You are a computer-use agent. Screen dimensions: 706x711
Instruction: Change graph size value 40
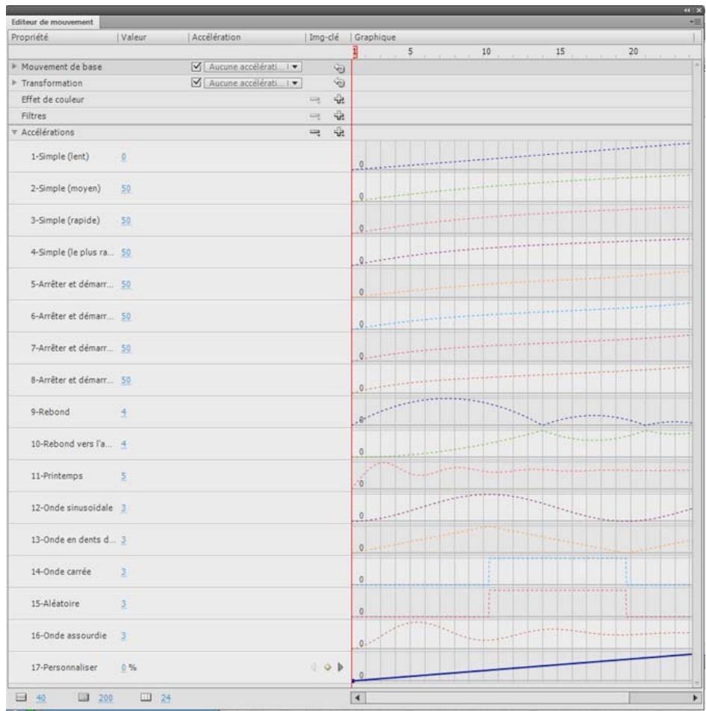41,698
